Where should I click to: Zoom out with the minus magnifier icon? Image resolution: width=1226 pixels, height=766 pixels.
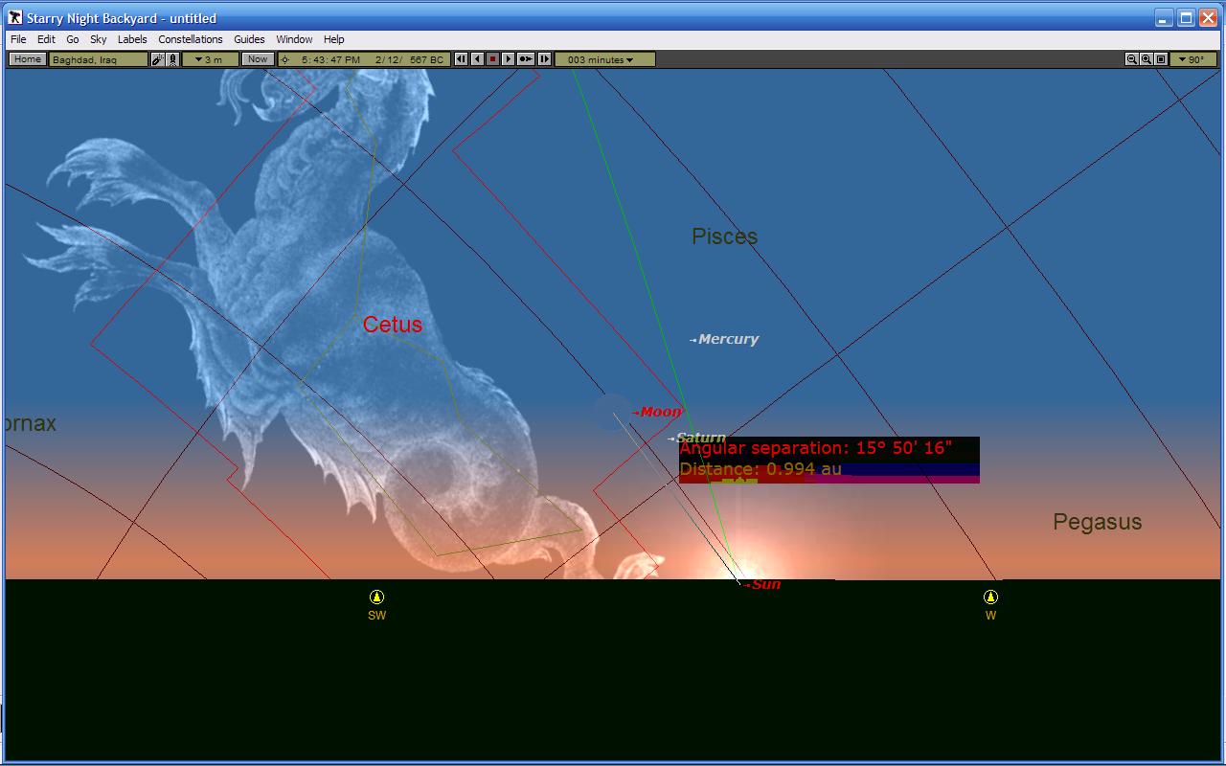coord(1132,59)
